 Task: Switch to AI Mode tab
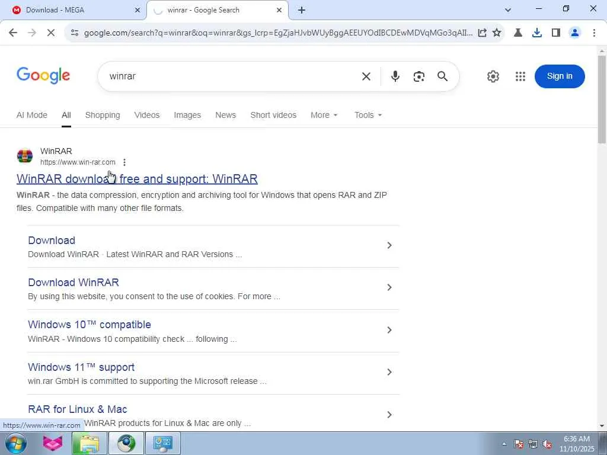point(32,116)
